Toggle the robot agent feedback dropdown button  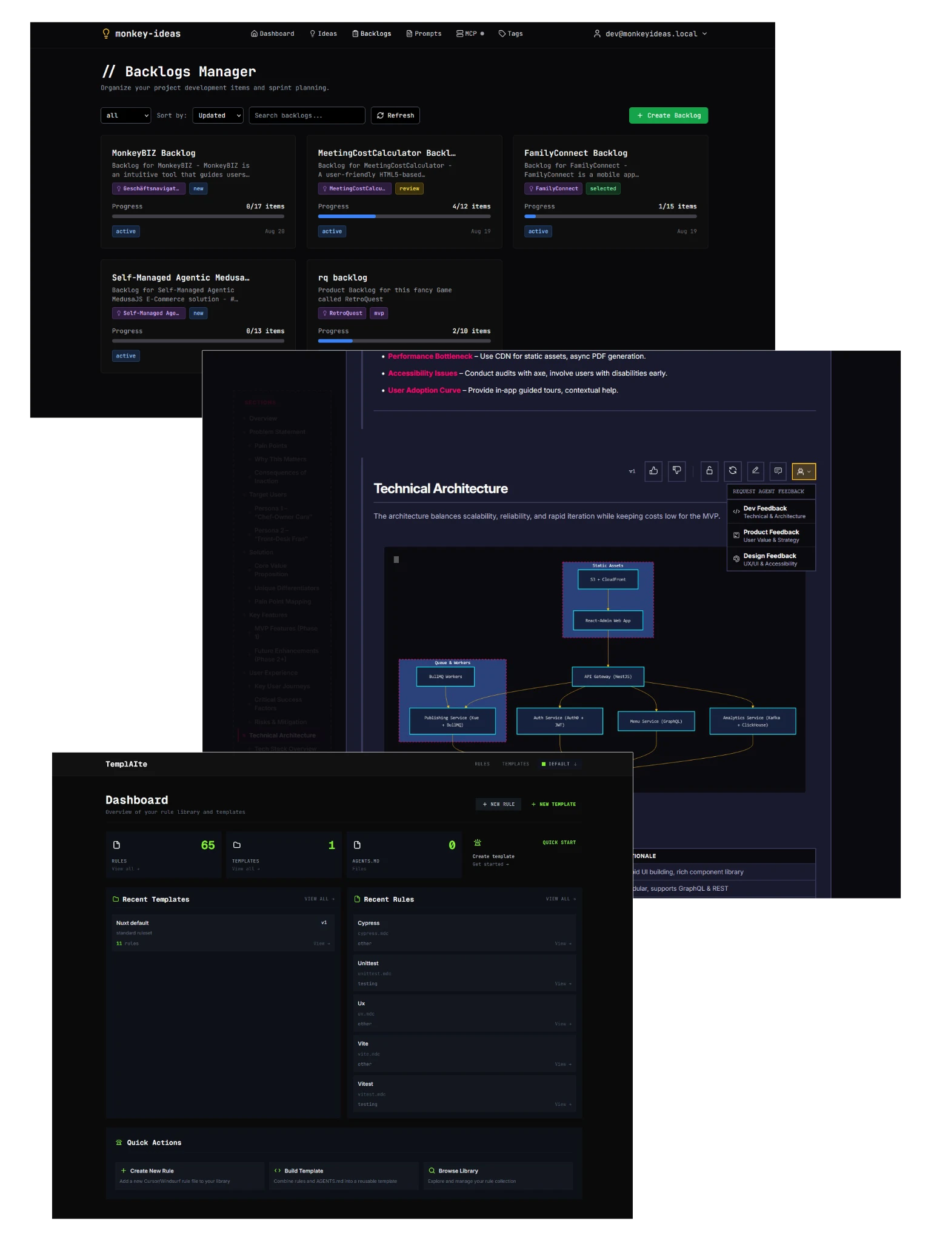click(x=804, y=471)
